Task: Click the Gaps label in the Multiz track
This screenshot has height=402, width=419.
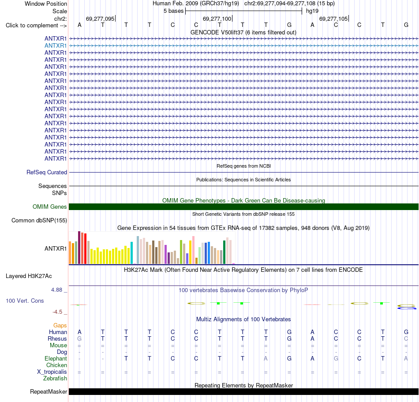Action: pos(60,325)
